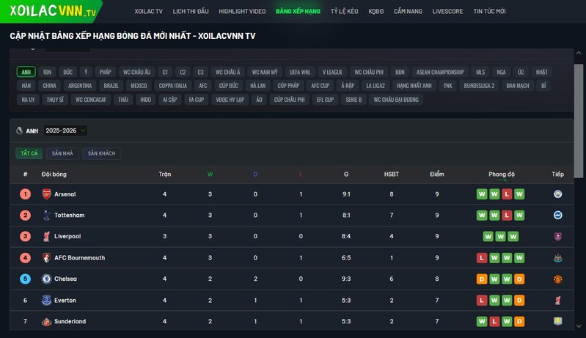The image size is (586, 338).
Task: Click the XOILACVNN.TV site logo
Action: click(x=53, y=12)
